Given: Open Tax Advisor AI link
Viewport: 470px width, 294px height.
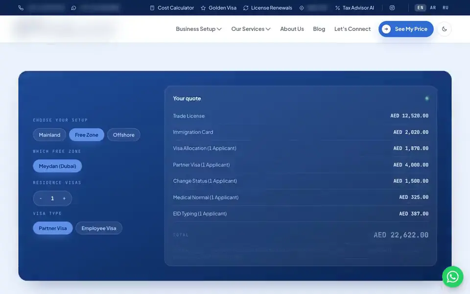Looking at the screenshot, I should click(354, 8).
